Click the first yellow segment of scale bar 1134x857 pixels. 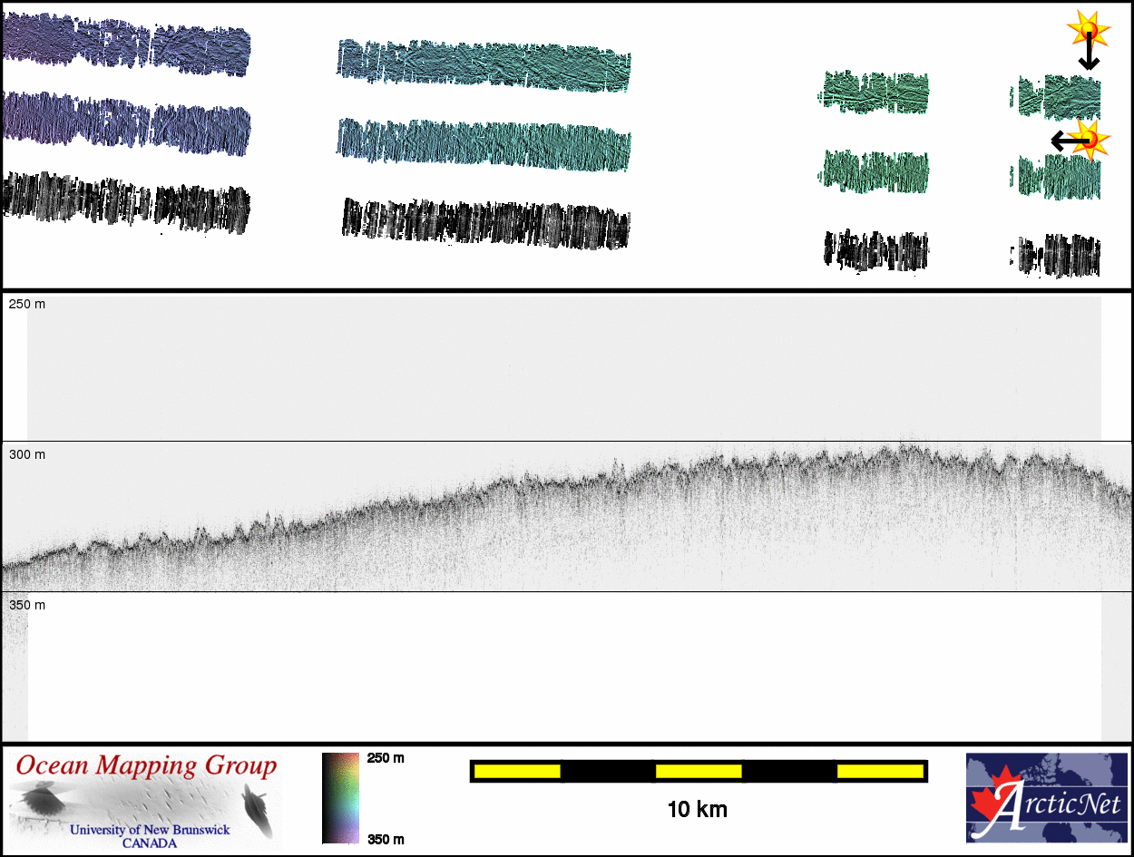517,771
